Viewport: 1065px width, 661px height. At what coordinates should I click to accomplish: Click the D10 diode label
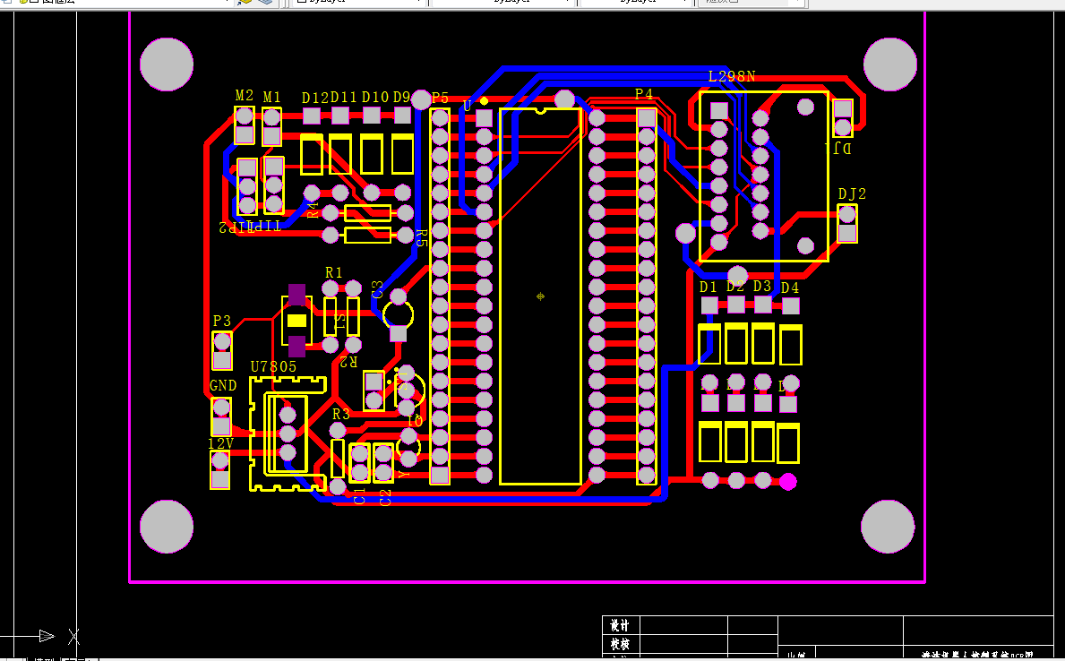coord(375,97)
